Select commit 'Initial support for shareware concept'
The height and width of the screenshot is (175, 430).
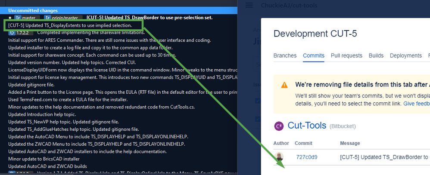[92, 55]
